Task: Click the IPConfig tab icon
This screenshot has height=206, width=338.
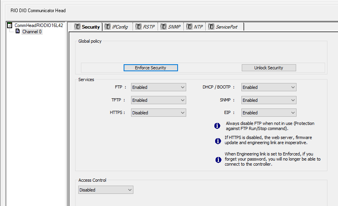Action: tap(108, 27)
